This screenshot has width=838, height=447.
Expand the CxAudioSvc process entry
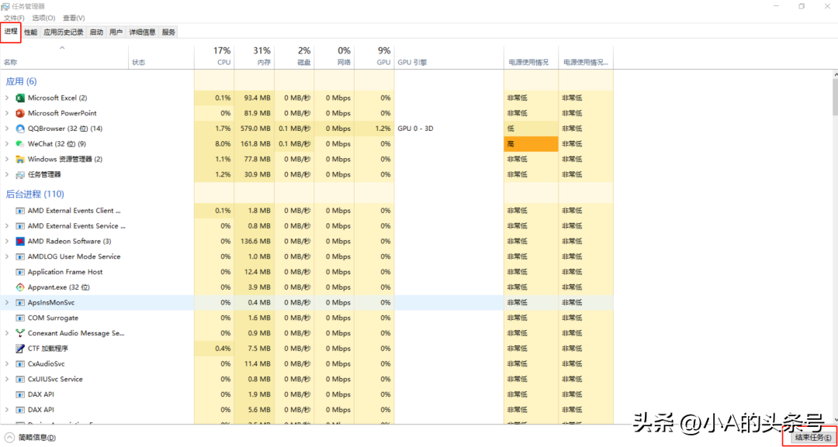(x=7, y=364)
